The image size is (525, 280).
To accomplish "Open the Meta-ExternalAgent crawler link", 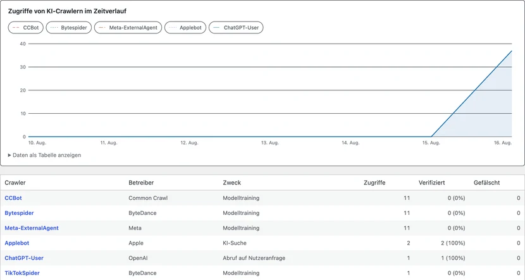I will coord(32,228).
